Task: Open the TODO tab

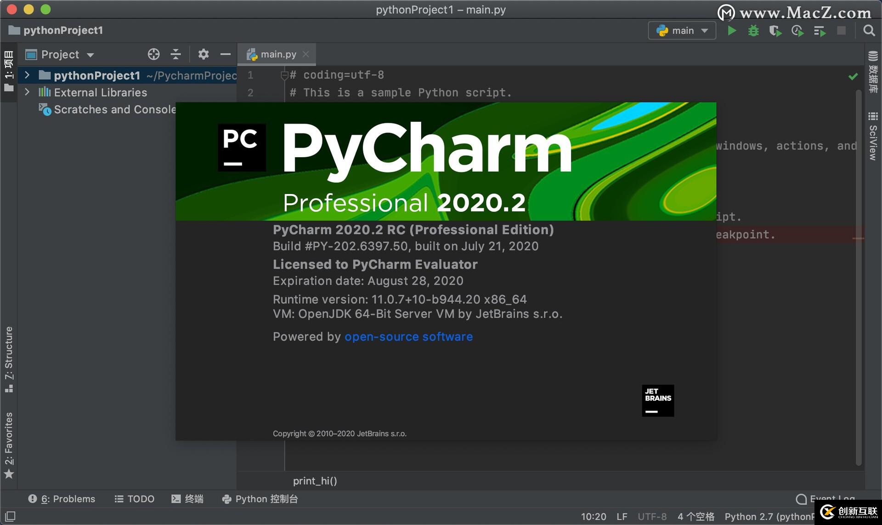Action: tap(134, 499)
